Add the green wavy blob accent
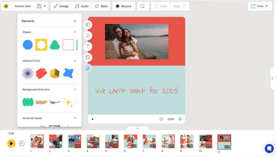Viewport: 277px width, 157px height. coord(28,102)
